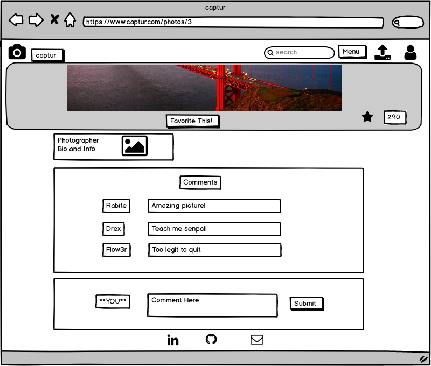
Task: Click the star favorites icon
Action: (367, 117)
